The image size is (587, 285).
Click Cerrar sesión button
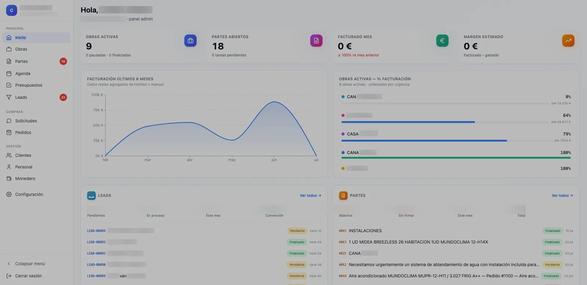point(37,276)
